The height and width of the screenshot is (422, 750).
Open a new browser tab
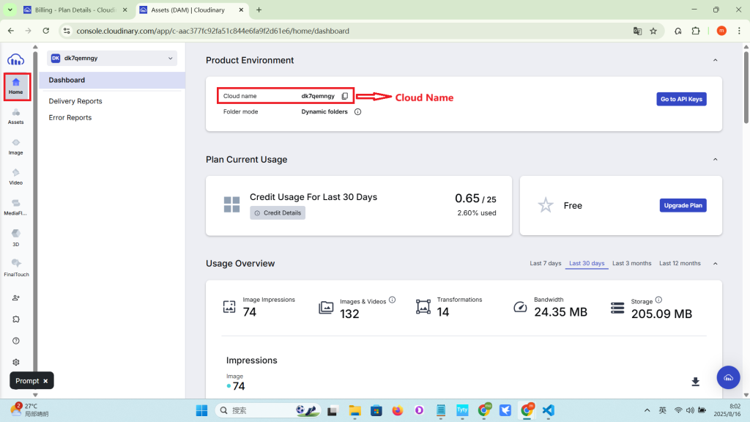point(259,10)
